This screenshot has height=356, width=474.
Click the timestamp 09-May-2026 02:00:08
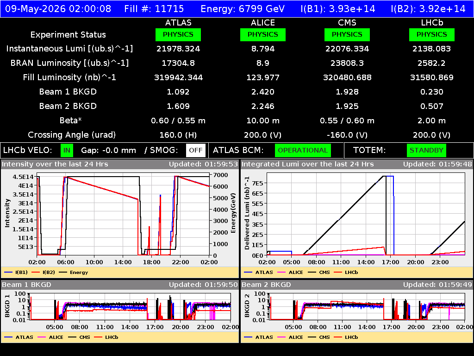pos(58,9)
